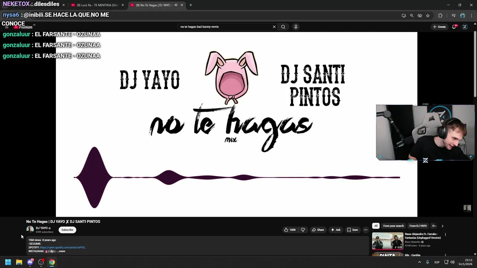Open File Explorer from taskbar
477x268 pixels.
click(19, 262)
